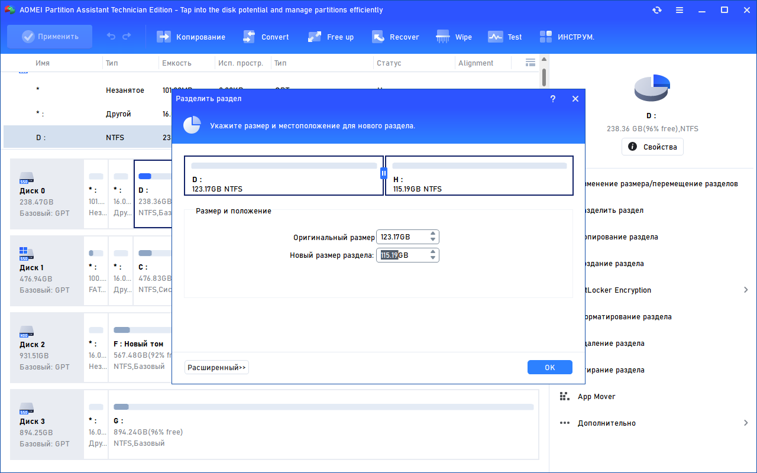Expand Расширенный>> advanced options
This screenshot has width=757, height=473.
216,367
